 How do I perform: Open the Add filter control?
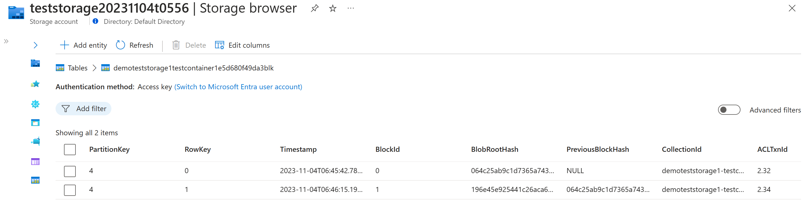[83, 108]
